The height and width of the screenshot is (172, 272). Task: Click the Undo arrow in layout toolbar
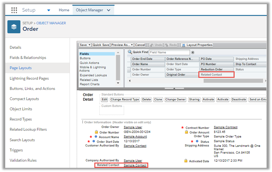click(152, 45)
